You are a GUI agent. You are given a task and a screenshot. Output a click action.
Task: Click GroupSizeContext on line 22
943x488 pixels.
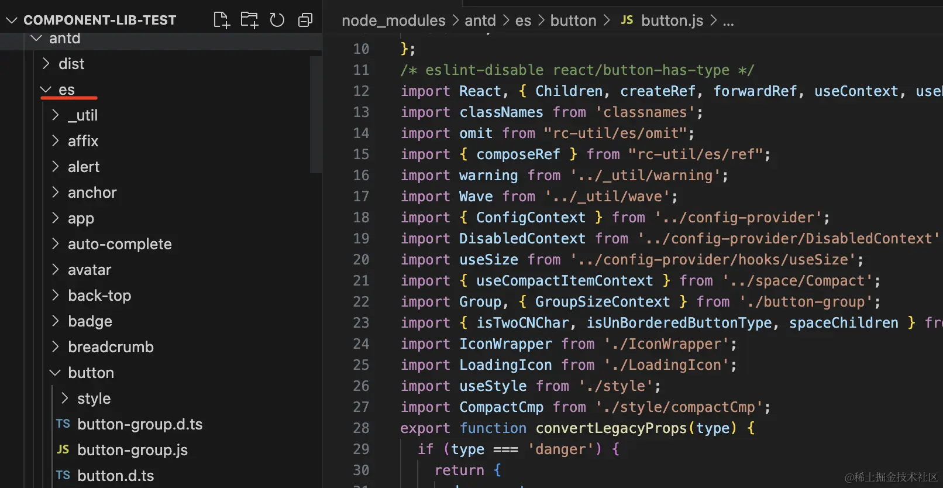603,302
